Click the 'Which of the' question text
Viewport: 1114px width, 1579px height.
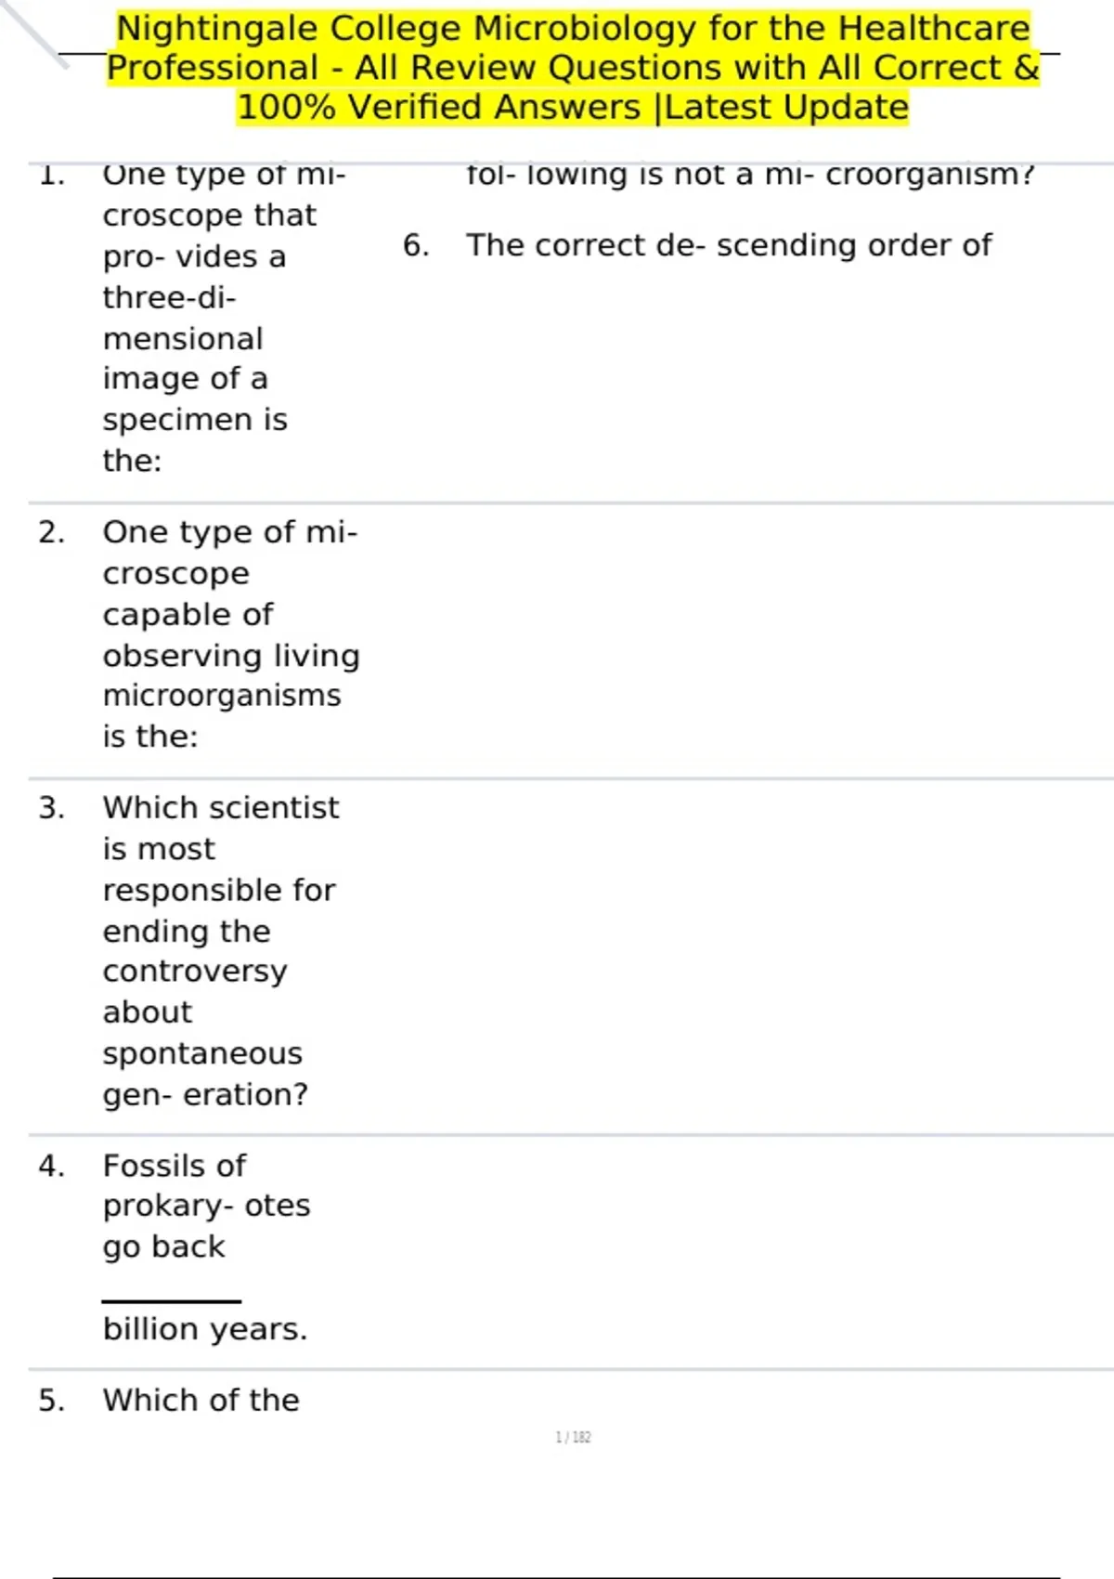(201, 1400)
